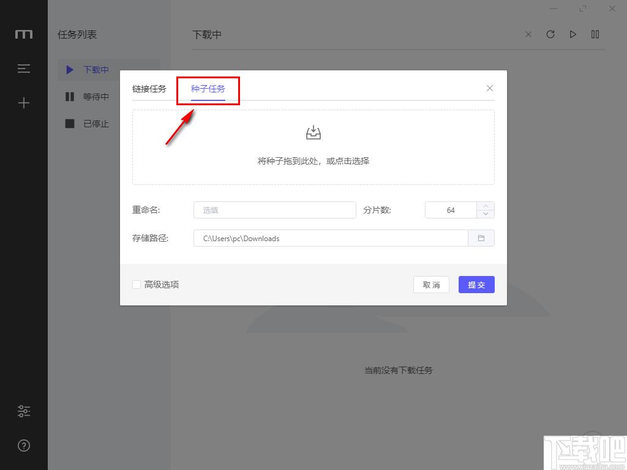Open the help question mark icon

[24, 446]
